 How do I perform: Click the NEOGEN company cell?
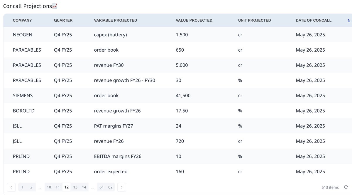23,35
